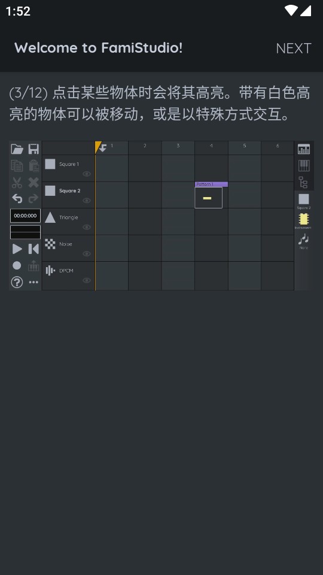Screen dimensions: 323x575
Task: Click the Wi-Fi status bar icon
Action: 291,11
